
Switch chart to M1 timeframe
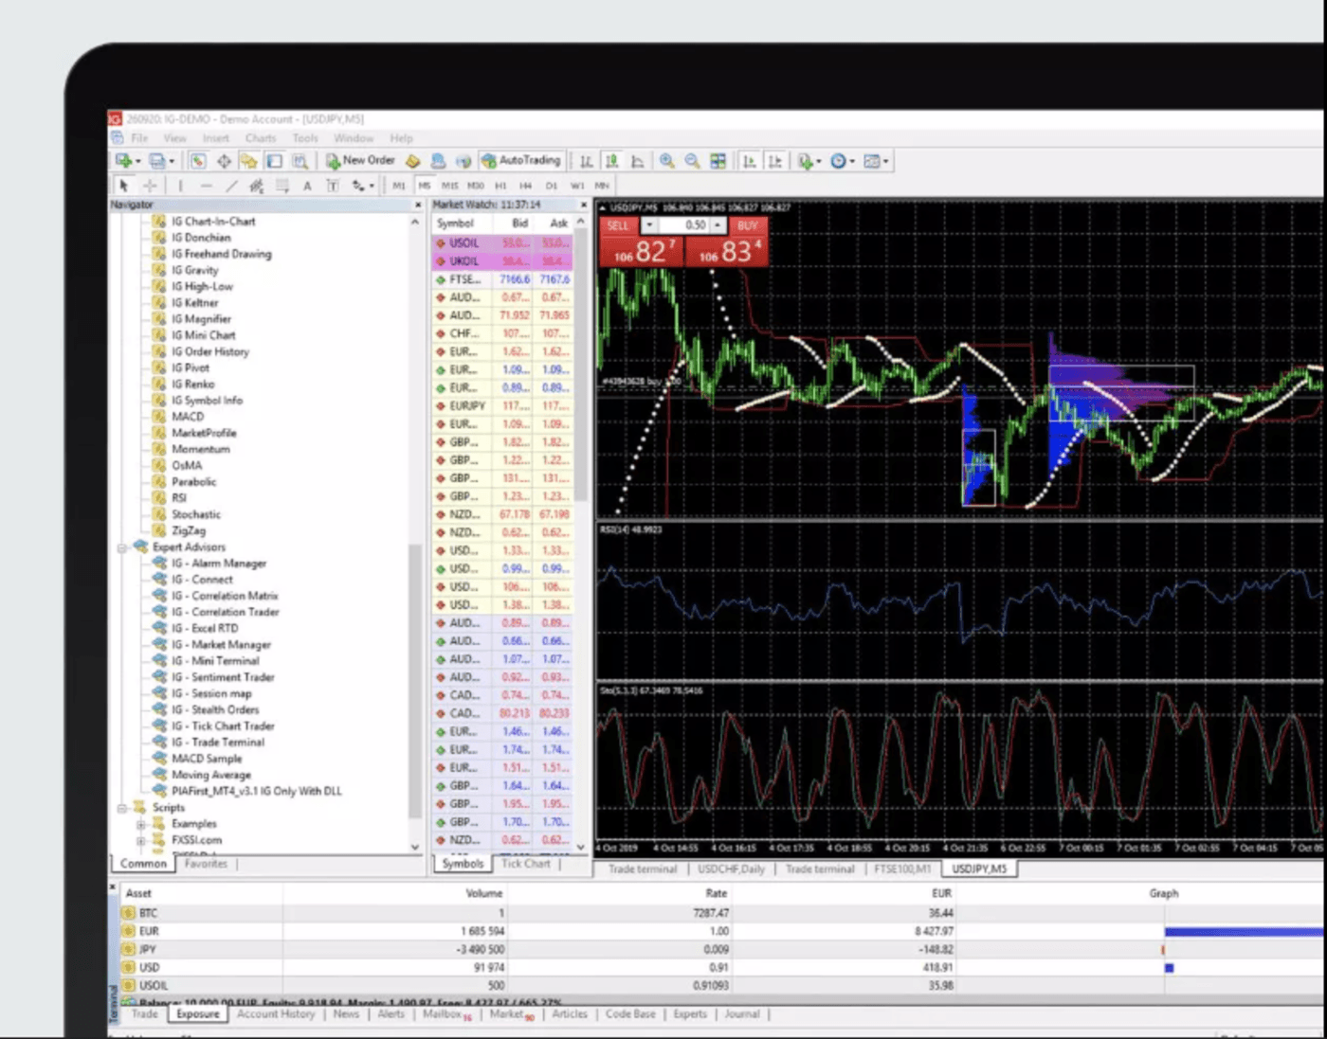click(399, 185)
